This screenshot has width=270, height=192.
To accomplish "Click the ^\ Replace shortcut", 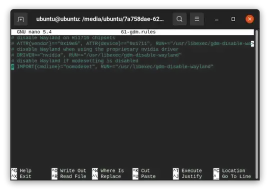I will coord(106,176).
